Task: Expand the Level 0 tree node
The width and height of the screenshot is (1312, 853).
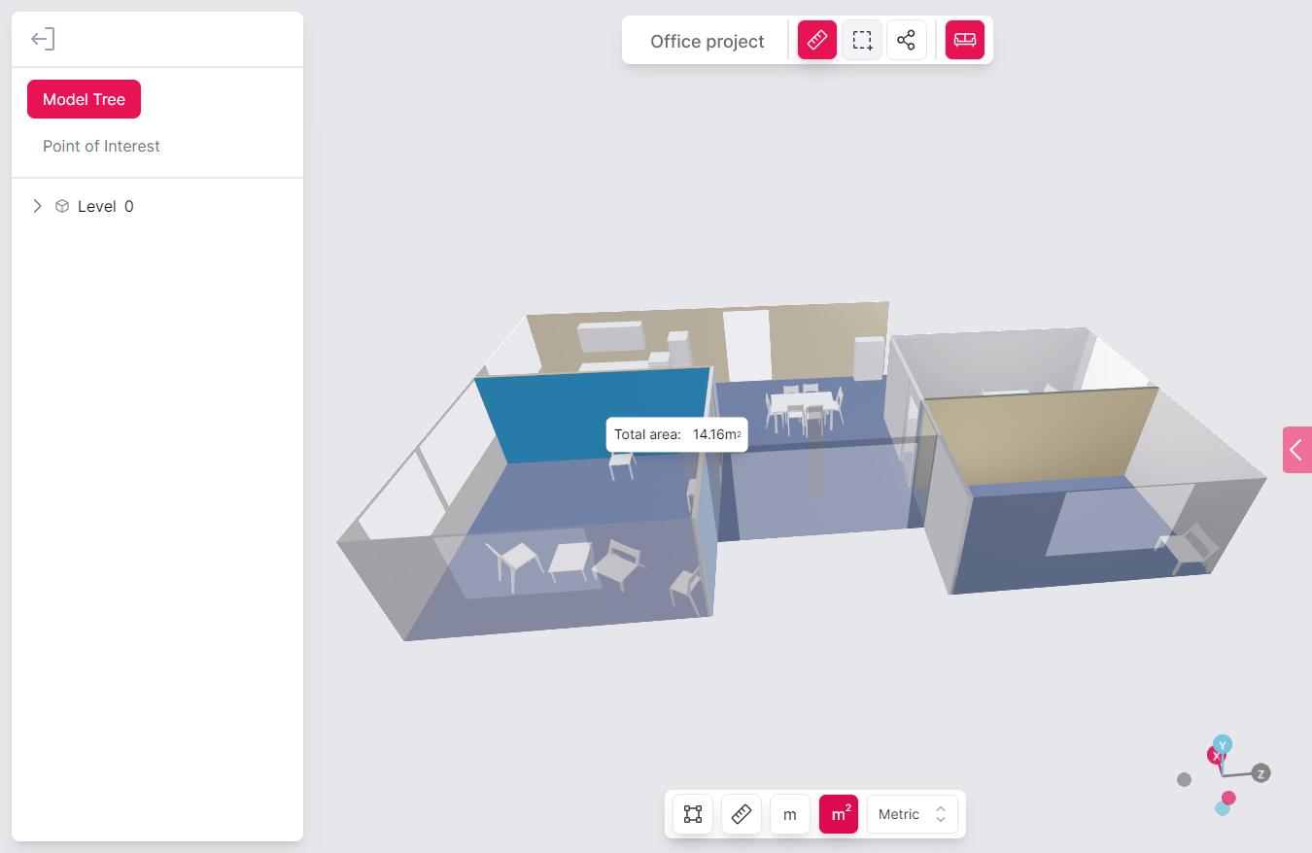Action: 37,205
